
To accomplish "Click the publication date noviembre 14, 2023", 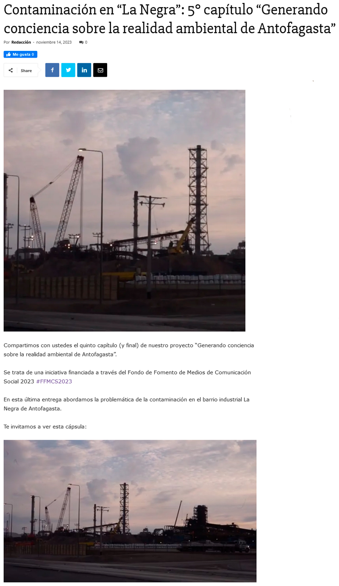I will tap(54, 42).
